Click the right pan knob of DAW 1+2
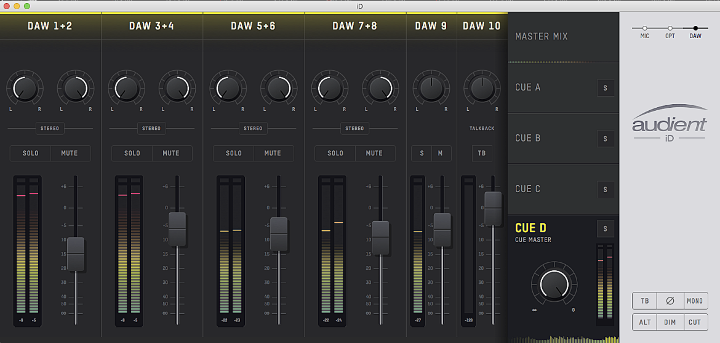720x343 pixels. click(76, 89)
